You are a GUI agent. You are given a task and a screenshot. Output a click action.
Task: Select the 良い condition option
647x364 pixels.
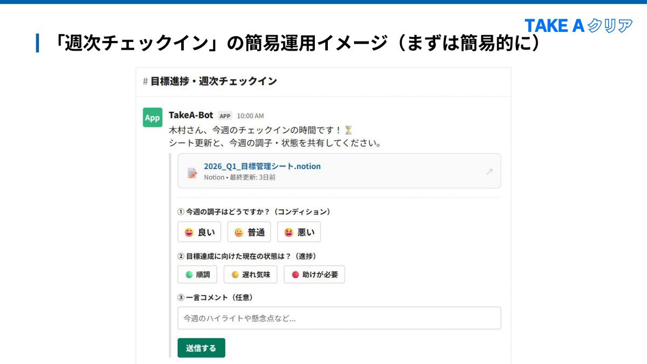(199, 232)
